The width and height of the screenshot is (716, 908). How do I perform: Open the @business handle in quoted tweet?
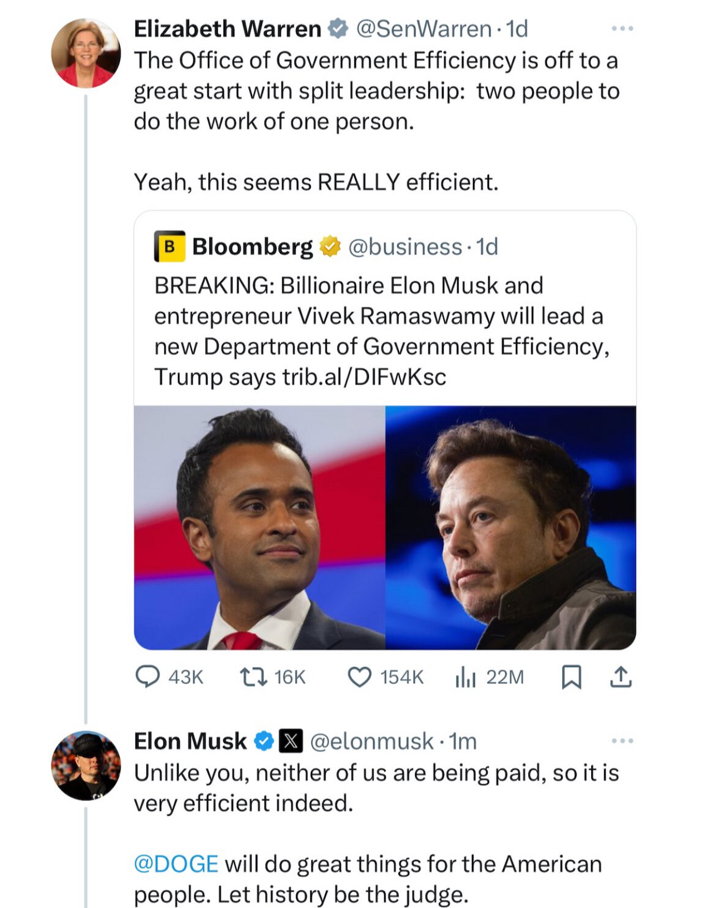[x=405, y=247]
